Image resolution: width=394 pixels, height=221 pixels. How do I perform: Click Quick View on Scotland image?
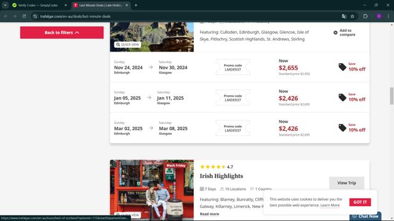click(127, 45)
